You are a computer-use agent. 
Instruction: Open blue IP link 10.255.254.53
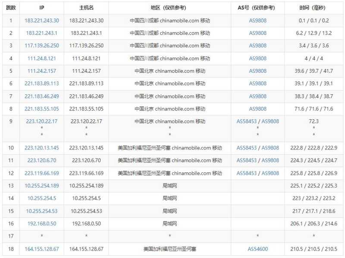pyautogui.click(x=42, y=211)
